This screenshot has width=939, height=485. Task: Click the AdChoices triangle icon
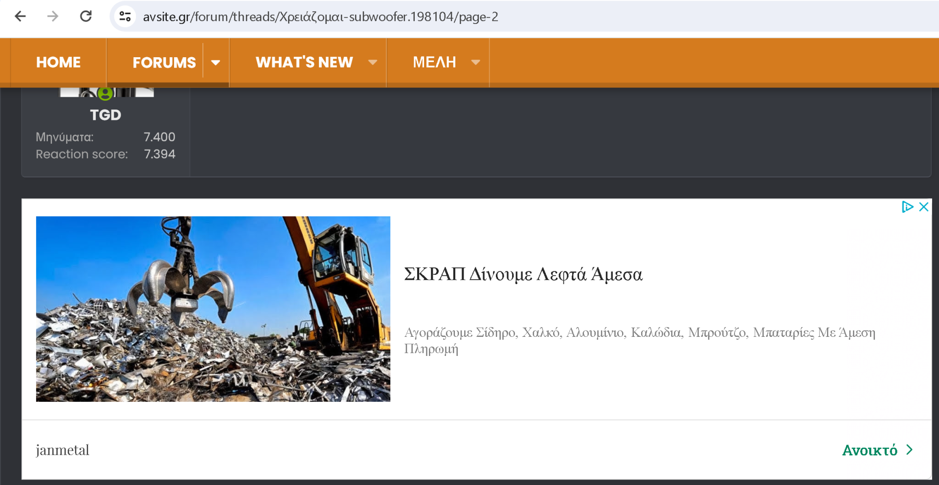point(907,207)
